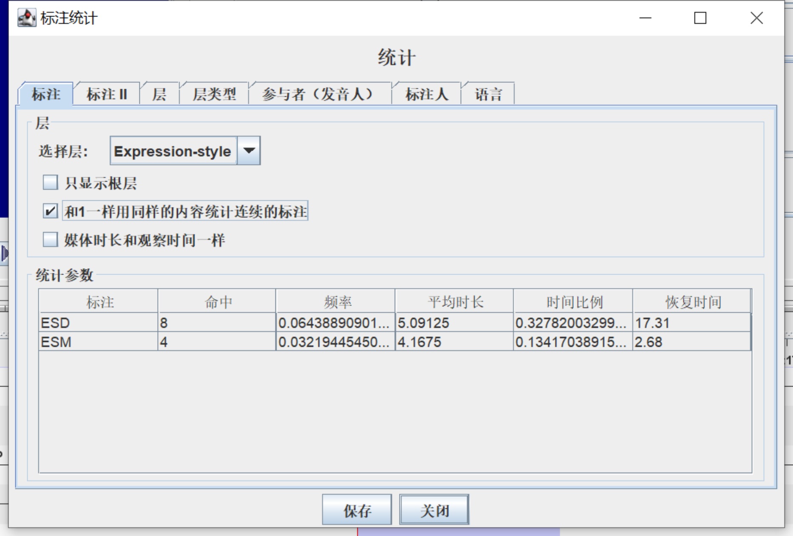Open the 层 tab
Screen dimensions: 793x536
point(159,94)
